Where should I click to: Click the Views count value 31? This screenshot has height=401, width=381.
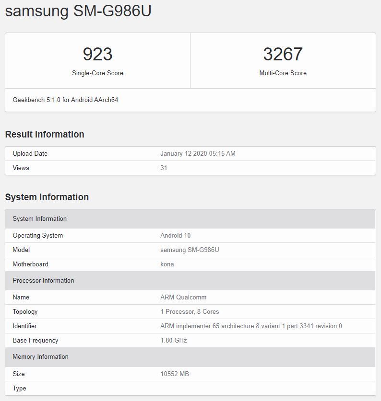[x=164, y=168]
